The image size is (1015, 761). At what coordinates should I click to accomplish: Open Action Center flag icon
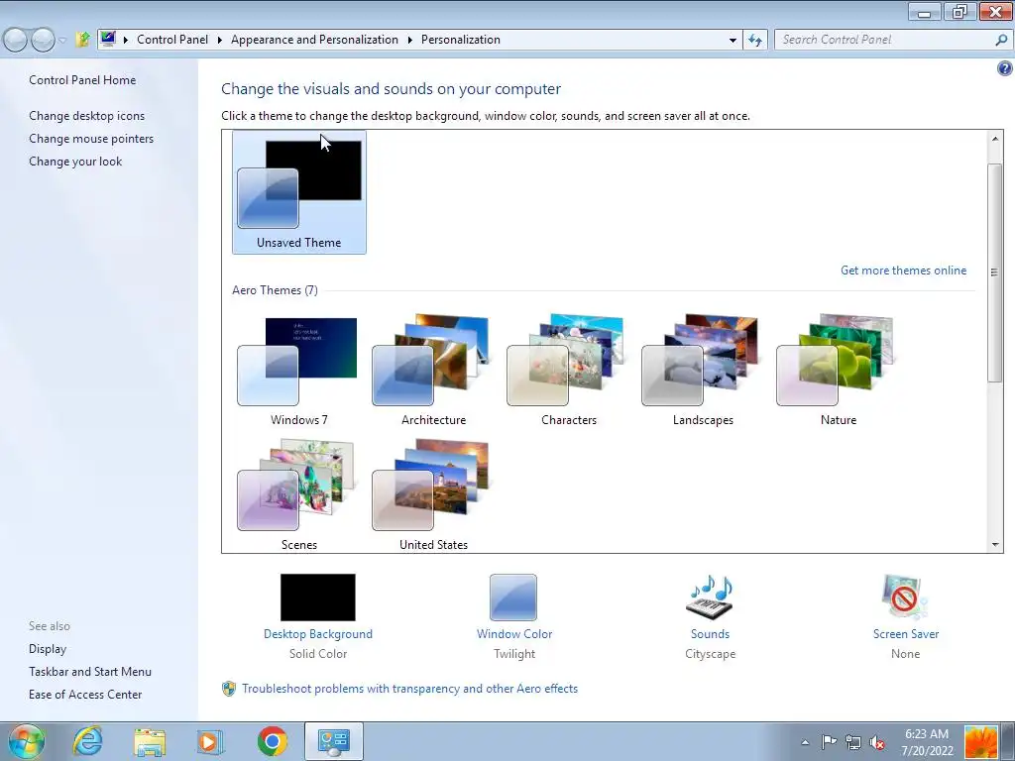tap(829, 742)
